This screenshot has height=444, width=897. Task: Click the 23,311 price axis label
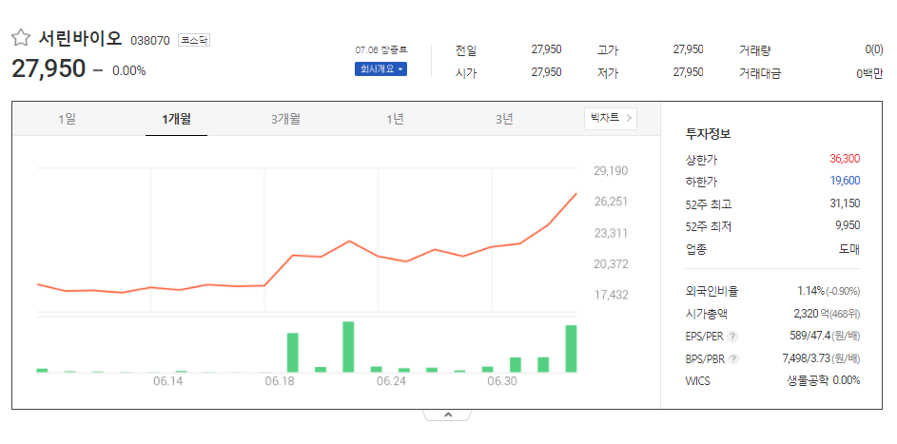611,233
